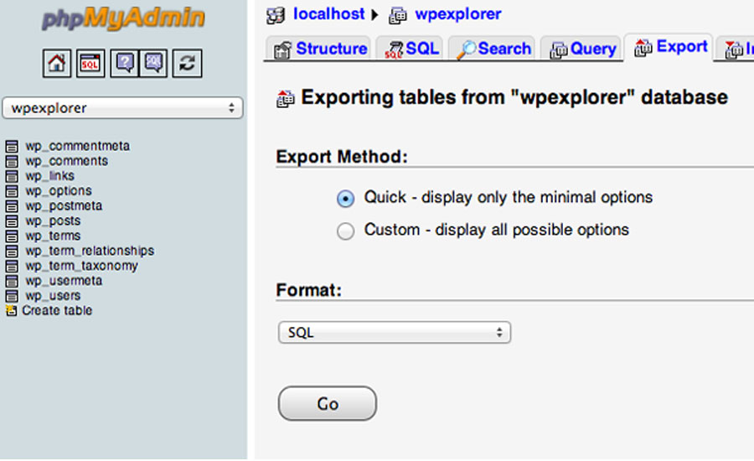Select Custom export method radio button
Screen dimensions: 754x461
pyautogui.click(x=345, y=231)
